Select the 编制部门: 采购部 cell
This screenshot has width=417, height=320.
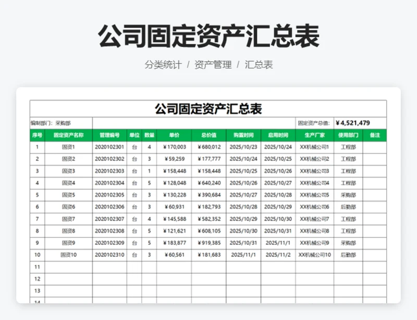[61, 123]
